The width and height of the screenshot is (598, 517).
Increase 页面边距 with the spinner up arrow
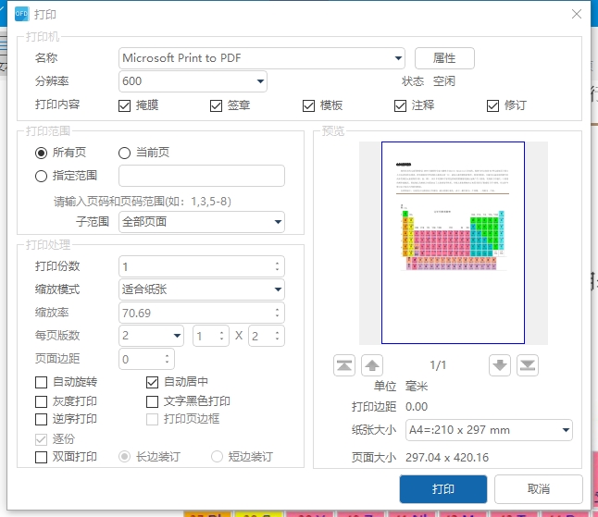[168, 355]
